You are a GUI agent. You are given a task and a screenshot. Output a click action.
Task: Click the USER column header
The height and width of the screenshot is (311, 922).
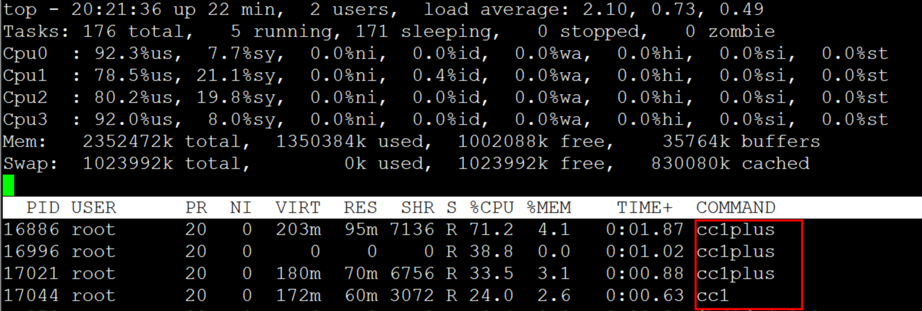click(94, 207)
